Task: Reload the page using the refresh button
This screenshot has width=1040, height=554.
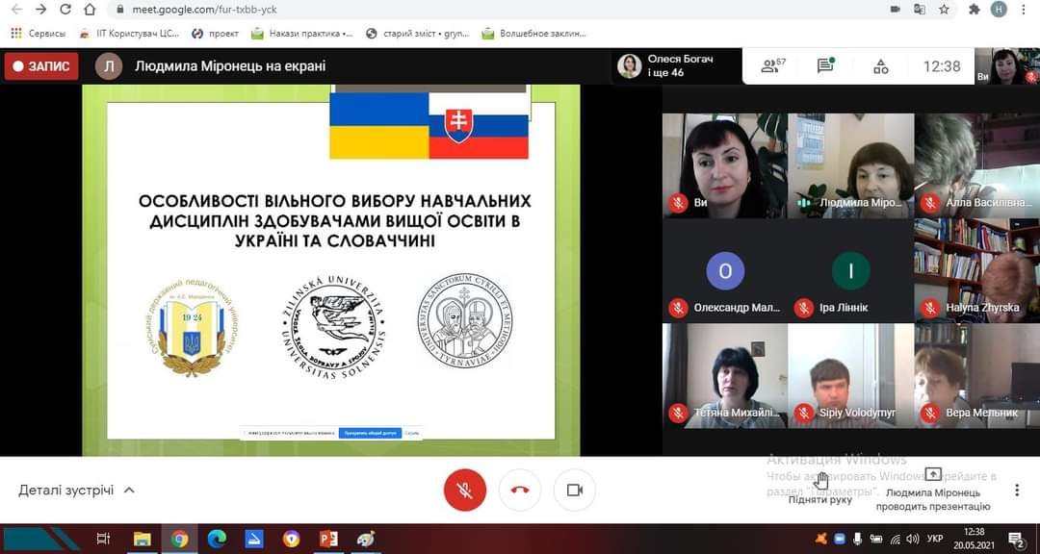Action: pyautogui.click(x=65, y=10)
